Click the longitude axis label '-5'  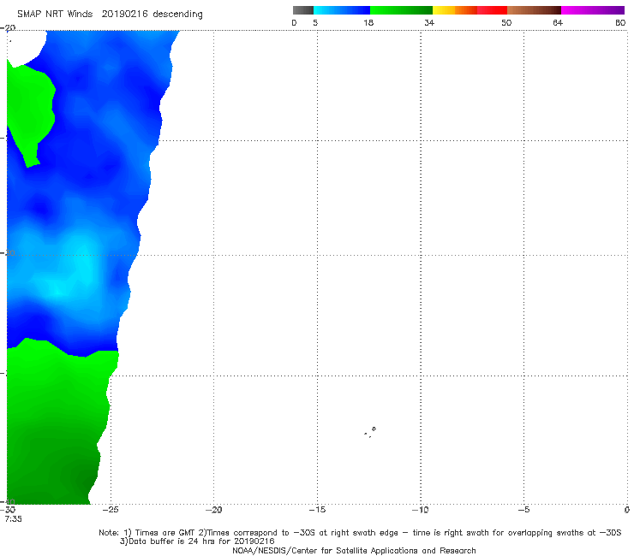pyautogui.click(x=523, y=510)
